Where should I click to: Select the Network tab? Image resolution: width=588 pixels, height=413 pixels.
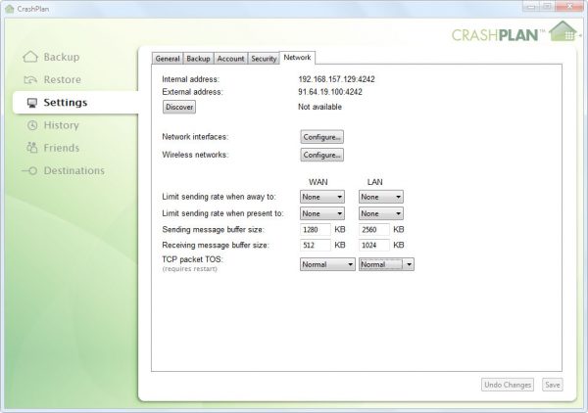pos(297,58)
